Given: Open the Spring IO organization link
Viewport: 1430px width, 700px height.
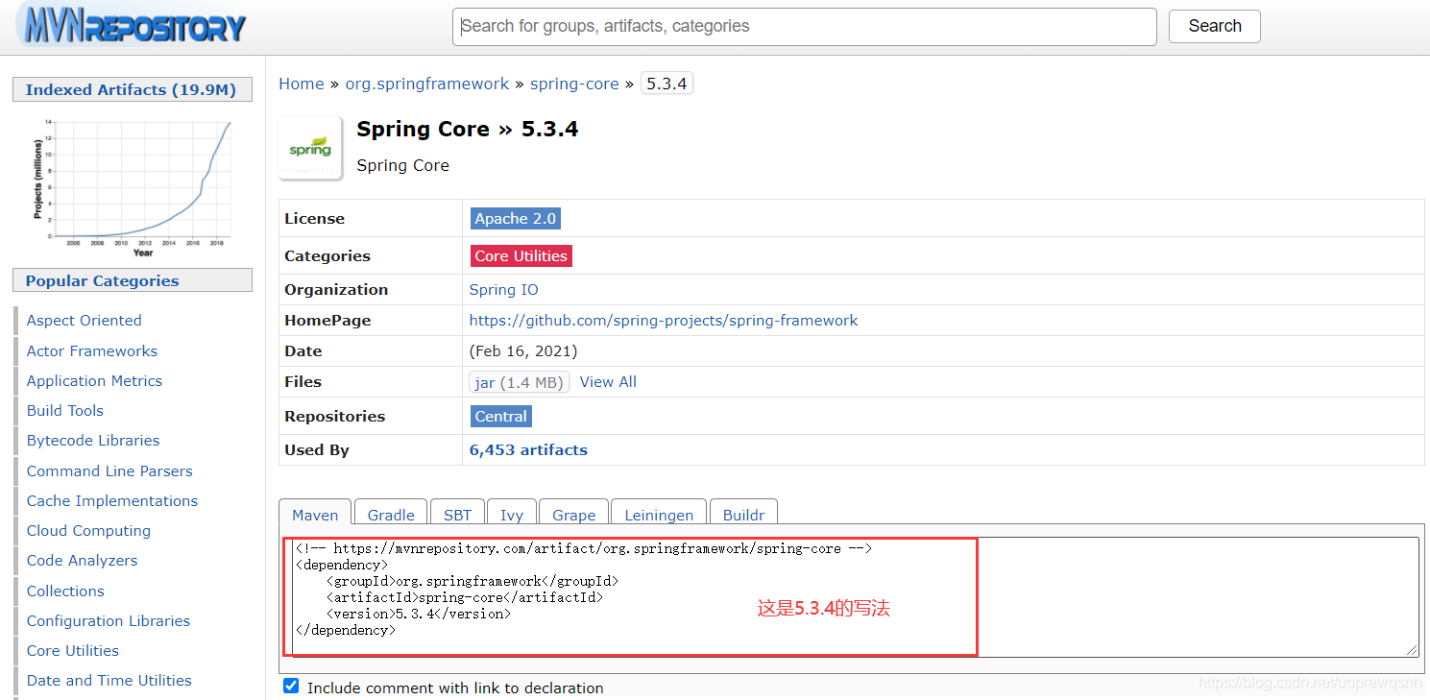Looking at the screenshot, I should (x=503, y=290).
